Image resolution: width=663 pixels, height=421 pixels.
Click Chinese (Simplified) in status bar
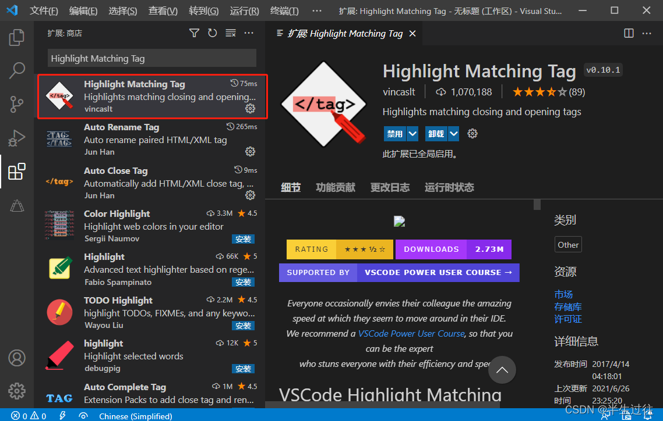(135, 416)
